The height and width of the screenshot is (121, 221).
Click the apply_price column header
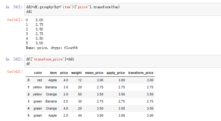coord(116,73)
